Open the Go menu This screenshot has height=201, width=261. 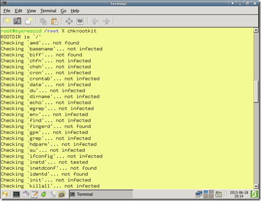tap(63, 11)
